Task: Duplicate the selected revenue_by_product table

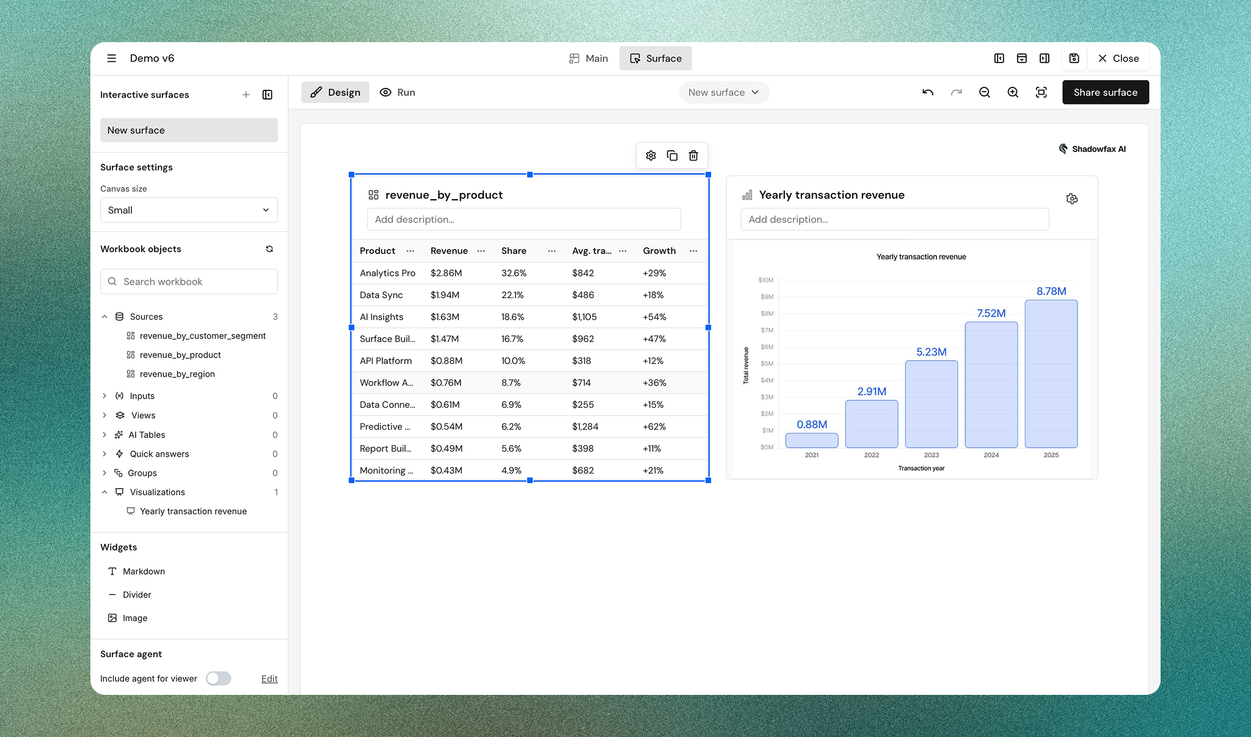Action: pyautogui.click(x=672, y=156)
